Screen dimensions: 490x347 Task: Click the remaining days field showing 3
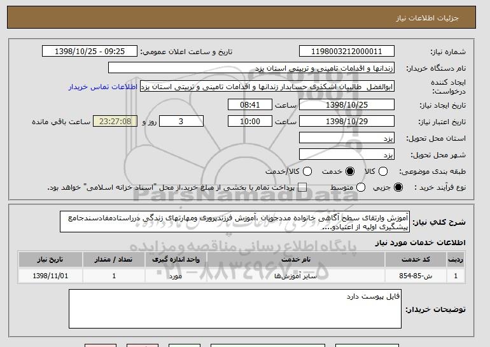(181, 122)
